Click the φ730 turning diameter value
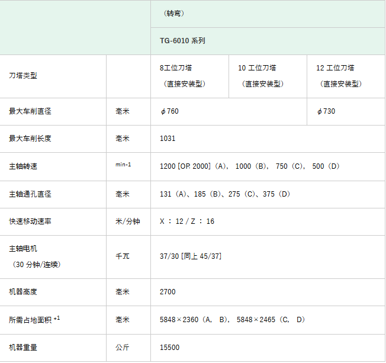This screenshot has width=386, height=363. [326, 111]
